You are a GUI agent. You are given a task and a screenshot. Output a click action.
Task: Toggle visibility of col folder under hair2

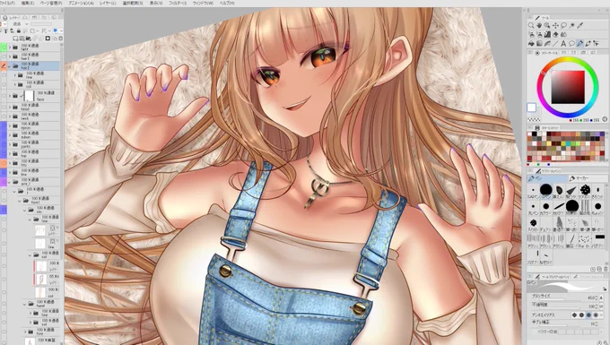4,84
